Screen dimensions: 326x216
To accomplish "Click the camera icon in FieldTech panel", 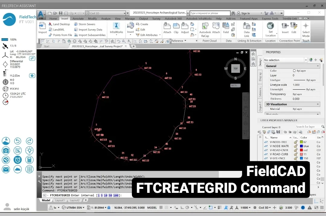I will pos(6,150).
